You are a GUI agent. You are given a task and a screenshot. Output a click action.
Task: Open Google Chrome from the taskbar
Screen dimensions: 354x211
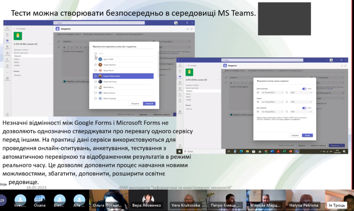[266, 152]
